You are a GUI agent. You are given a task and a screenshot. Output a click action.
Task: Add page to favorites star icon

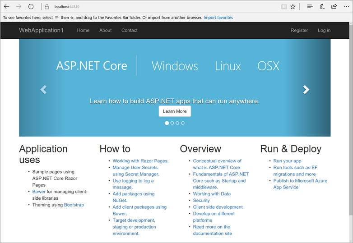tap(293, 7)
